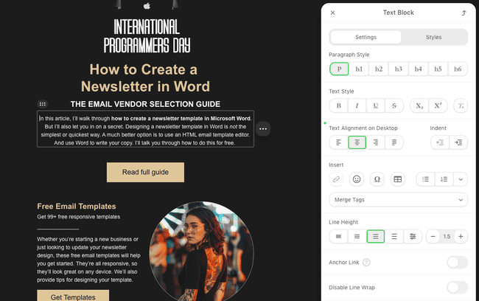
Task: Expand list options chevron in Insert
Action: tap(461, 179)
